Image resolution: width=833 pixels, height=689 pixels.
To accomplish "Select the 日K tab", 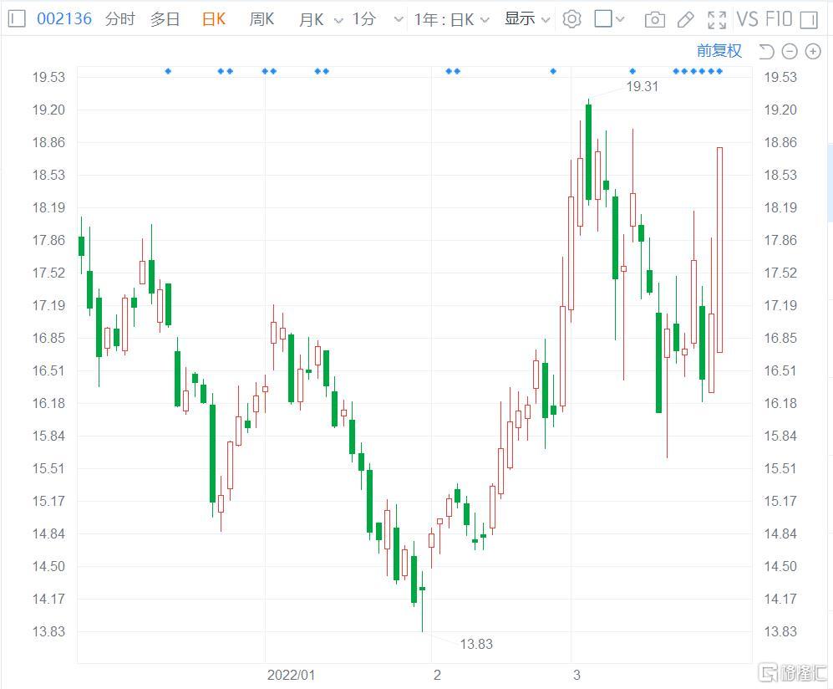I will tap(214, 20).
